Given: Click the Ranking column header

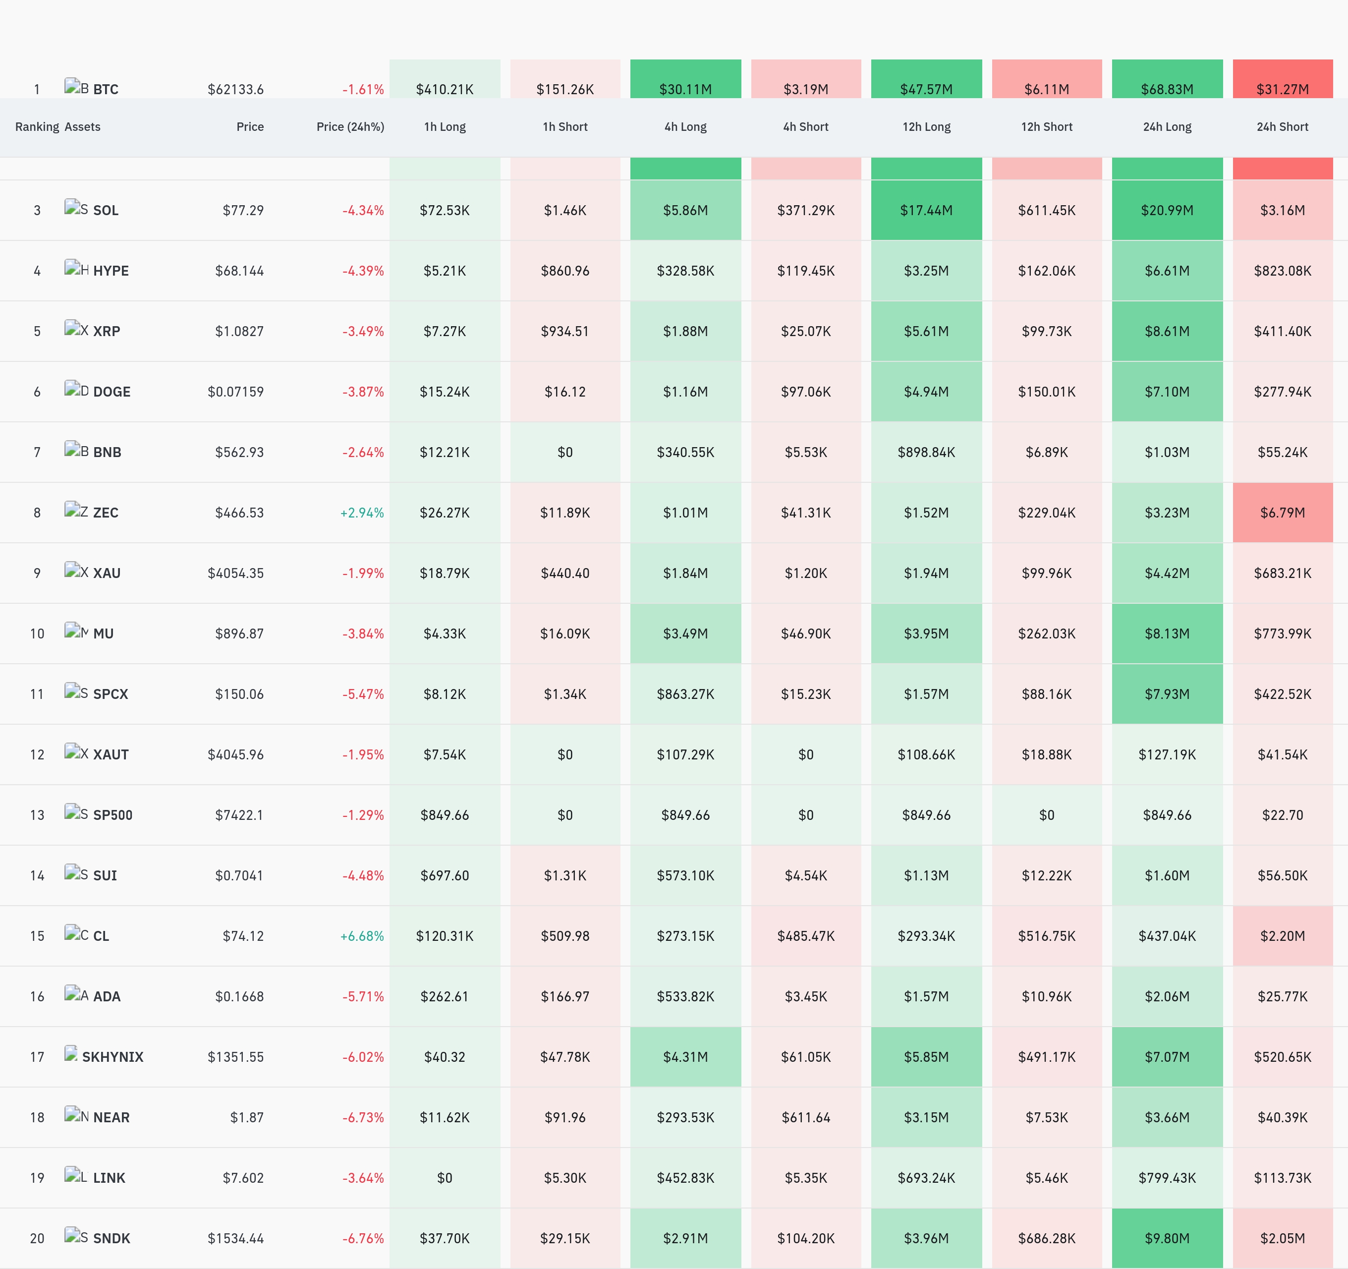Looking at the screenshot, I should point(37,127).
